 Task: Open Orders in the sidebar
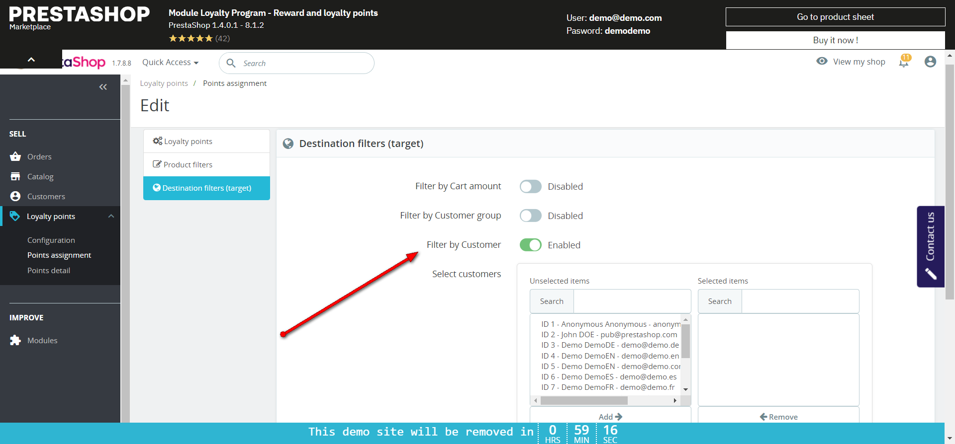[x=39, y=156]
